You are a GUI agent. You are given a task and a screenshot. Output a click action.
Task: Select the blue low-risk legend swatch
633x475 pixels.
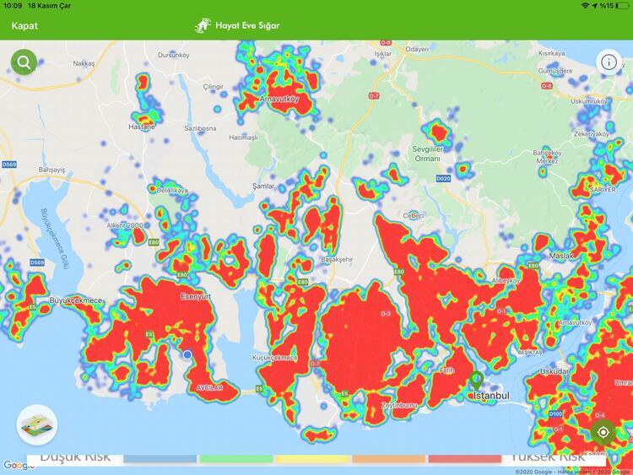pos(160,459)
